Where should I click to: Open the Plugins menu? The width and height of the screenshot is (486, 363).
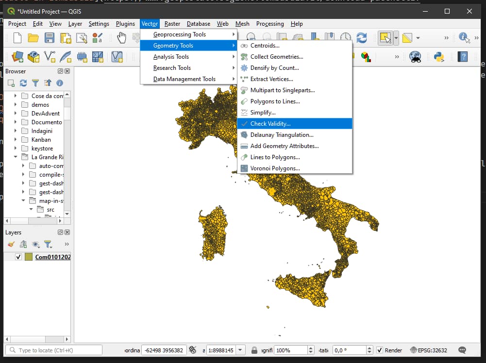point(126,24)
